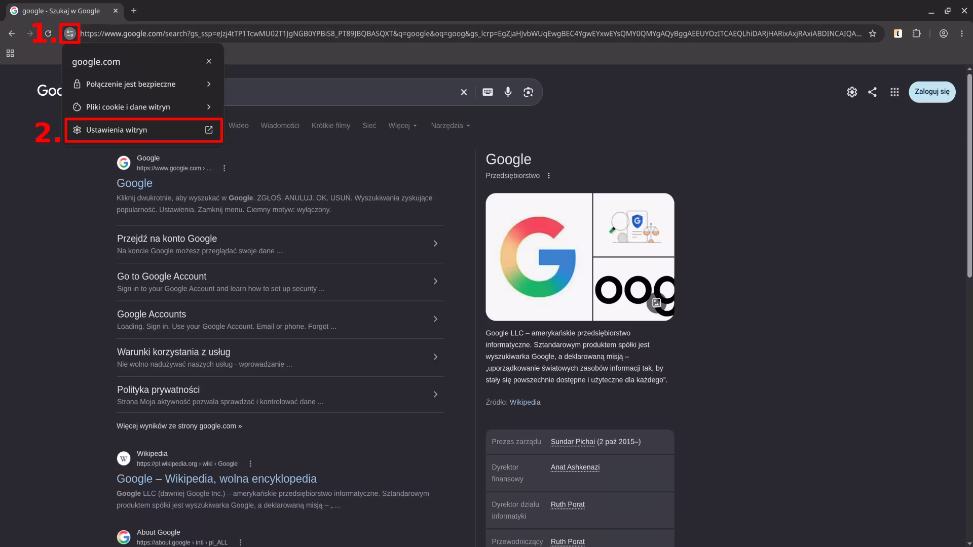This screenshot has height=547, width=973.
Task: Start voice search with microphone icon
Action: (x=508, y=92)
